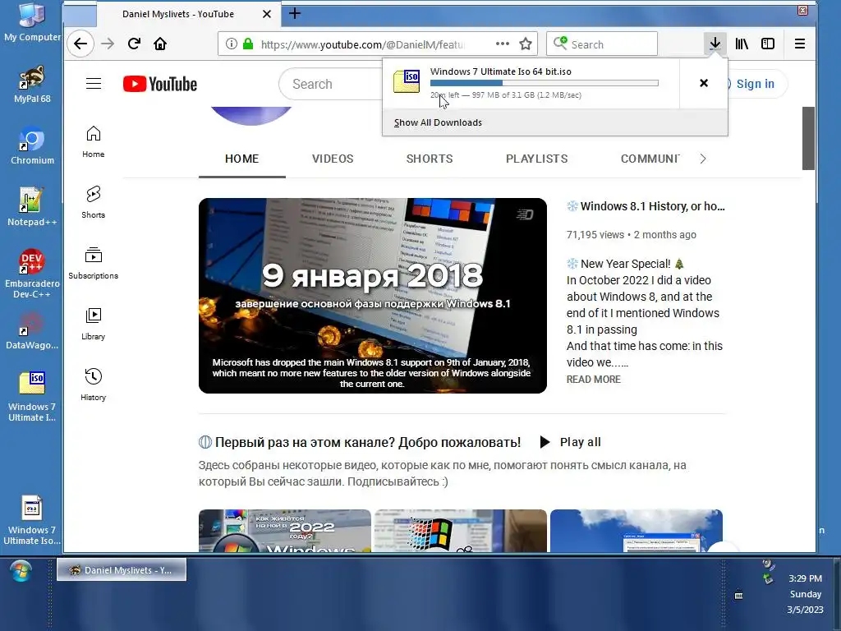Open Shorts in the YouTube sidebar

pos(94,202)
